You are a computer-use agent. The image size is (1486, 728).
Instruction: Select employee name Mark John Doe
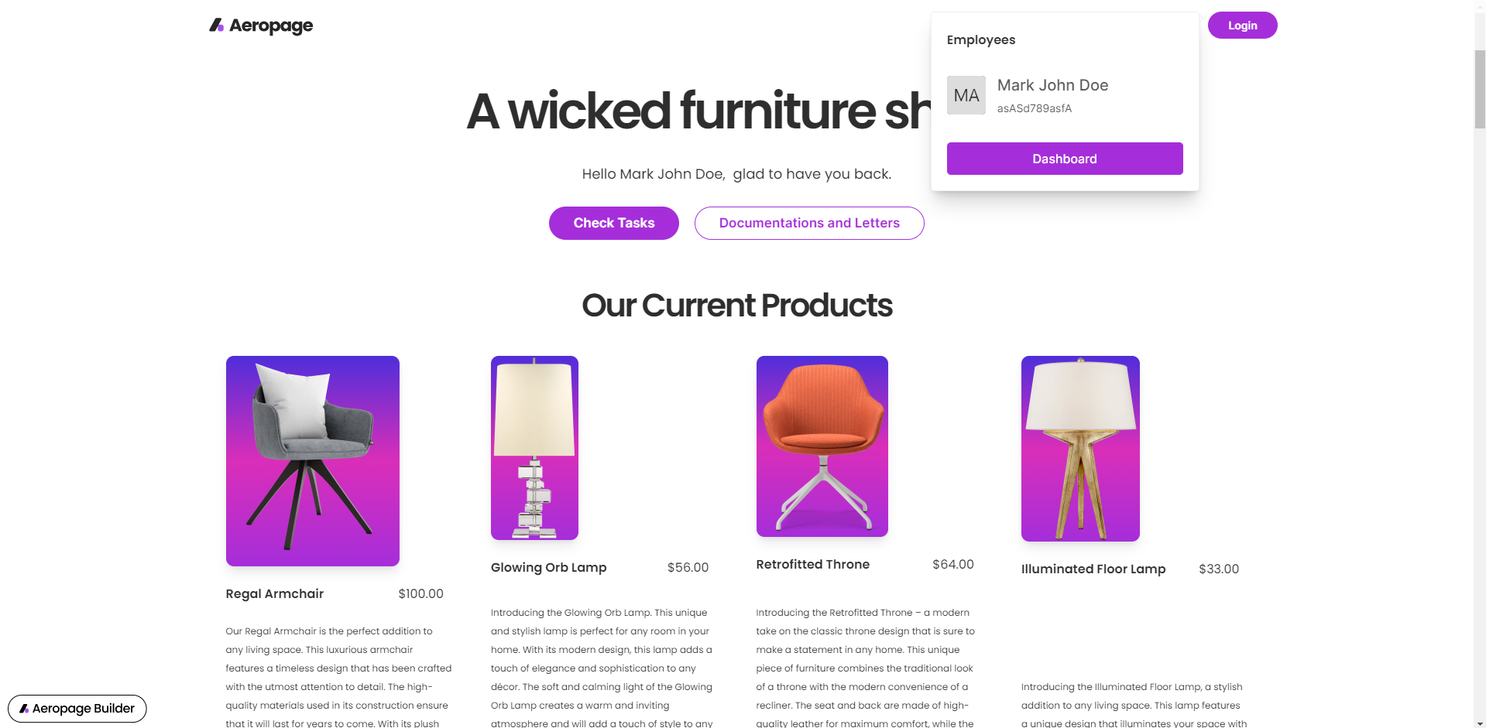pos(1052,85)
